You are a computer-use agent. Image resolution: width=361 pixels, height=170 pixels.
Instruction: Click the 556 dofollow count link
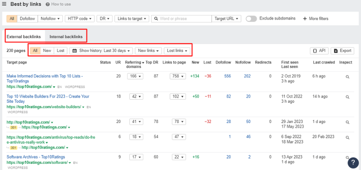point(227,76)
